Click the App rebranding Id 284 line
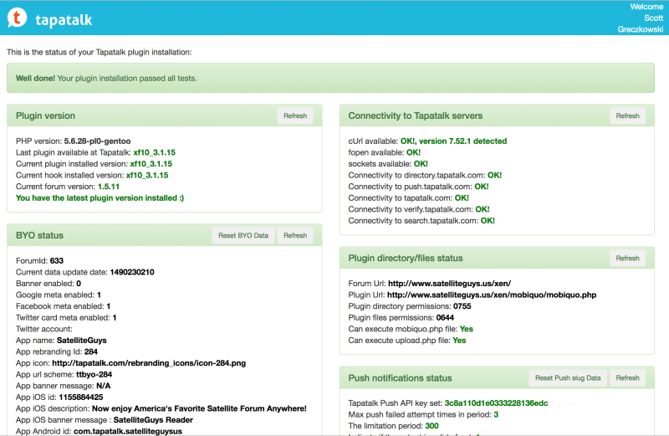Viewport: 669px width, 436px height. click(x=57, y=351)
